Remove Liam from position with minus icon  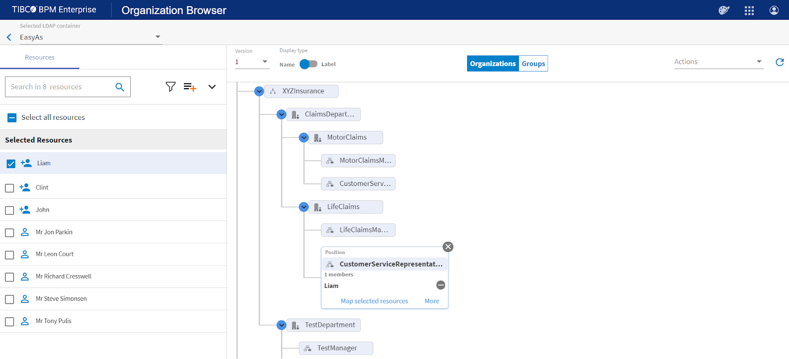(441, 286)
